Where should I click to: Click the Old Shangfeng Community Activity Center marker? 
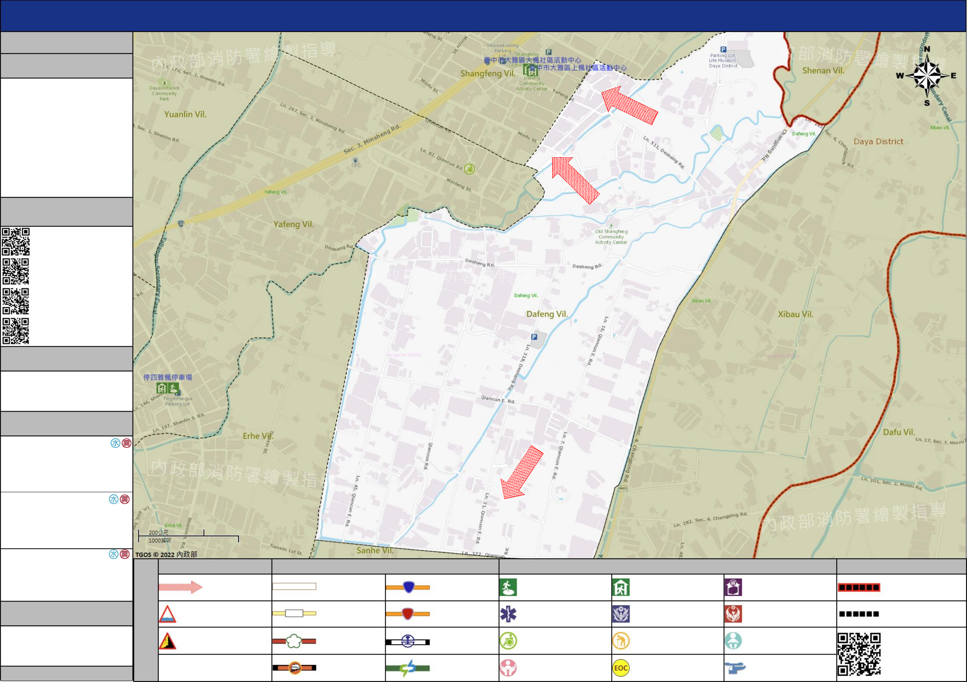click(x=611, y=226)
